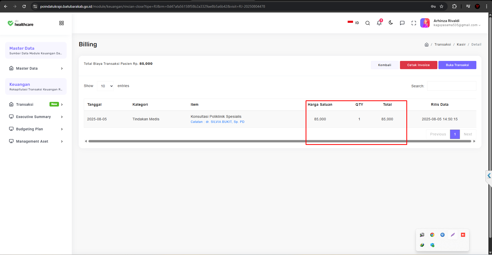The height and width of the screenshot is (255, 492).
Task: Focus the table Search field
Action: coord(451,86)
